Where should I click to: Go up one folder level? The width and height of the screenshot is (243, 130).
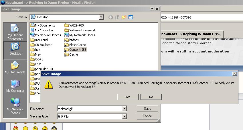(117, 17)
